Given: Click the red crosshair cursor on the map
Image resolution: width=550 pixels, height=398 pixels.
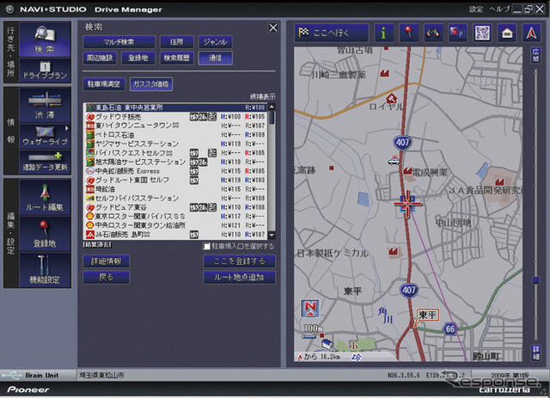Looking at the screenshot, I should pos(407,205).
